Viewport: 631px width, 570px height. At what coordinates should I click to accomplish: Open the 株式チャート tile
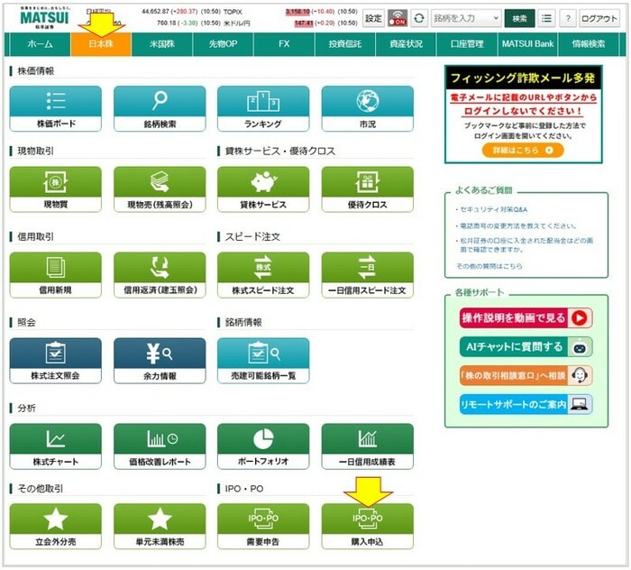pyautogui.click(x=55, y=446)
